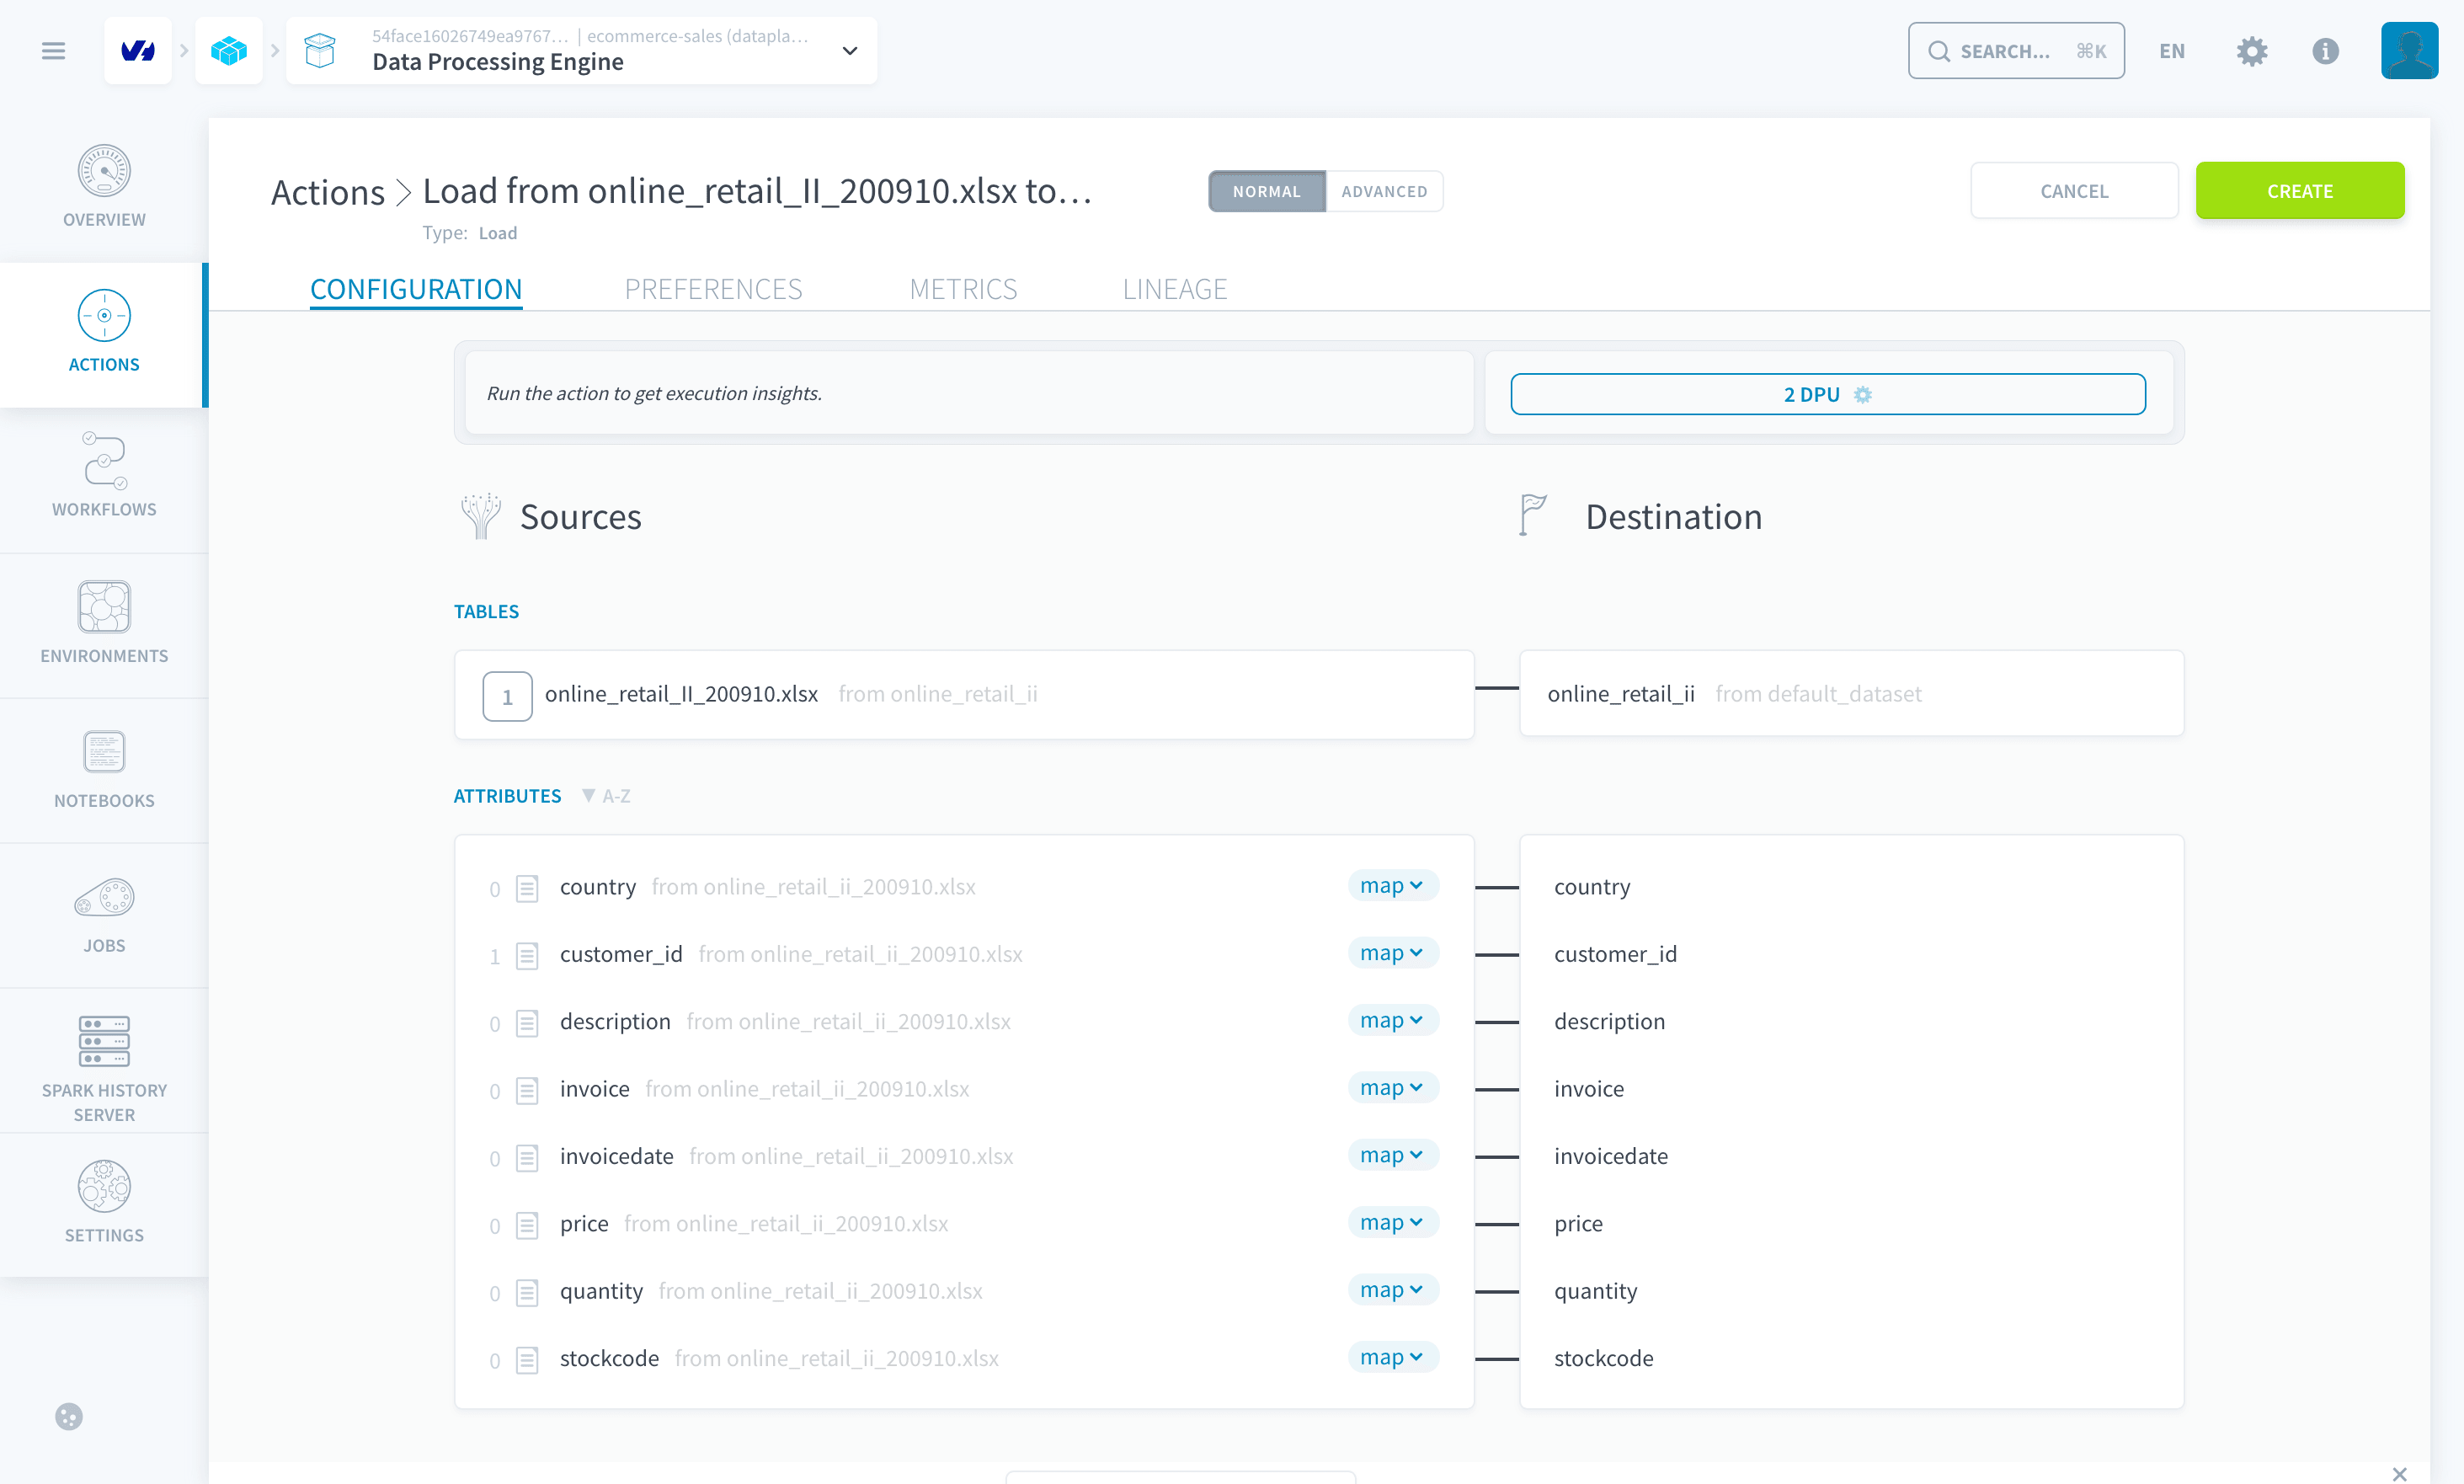Open Notebooks in the sidebar
This screenshot has width=2464, height=1484.
coord(104,769)
